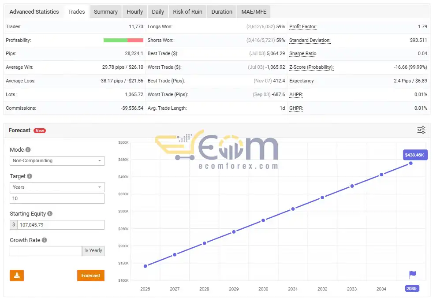Switch to the Risk of Ruin tab

188,12
